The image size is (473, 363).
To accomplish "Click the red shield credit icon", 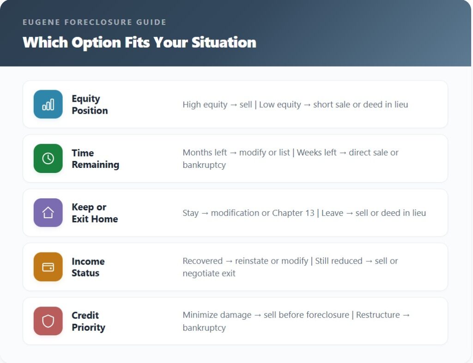I will [48, 321].
